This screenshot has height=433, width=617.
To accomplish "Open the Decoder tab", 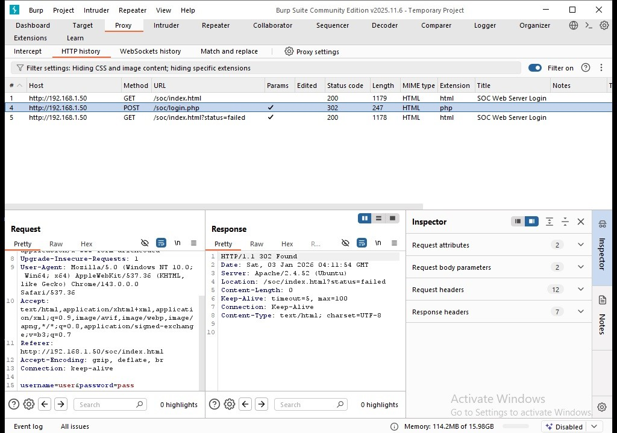I will click(x=384, y=25).
